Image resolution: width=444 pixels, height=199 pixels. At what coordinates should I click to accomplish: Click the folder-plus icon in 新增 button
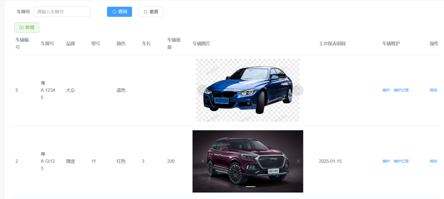[22, 28]
